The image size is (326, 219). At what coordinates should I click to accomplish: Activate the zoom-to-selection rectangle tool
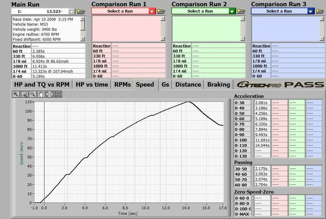(24, 94)
